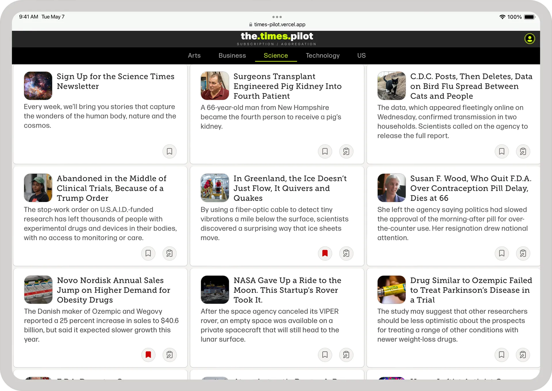Open the NASA Gave Up a Ride headline
Image resolution: width=552 pixels, height=391 pixels.
287,290
